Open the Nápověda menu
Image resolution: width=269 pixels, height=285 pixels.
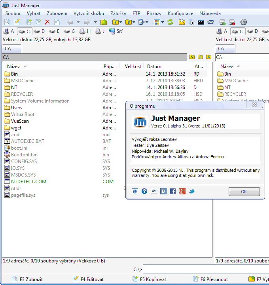point(210,13)
